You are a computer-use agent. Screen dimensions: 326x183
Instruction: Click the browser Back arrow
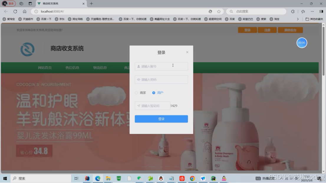click(6, 11)
